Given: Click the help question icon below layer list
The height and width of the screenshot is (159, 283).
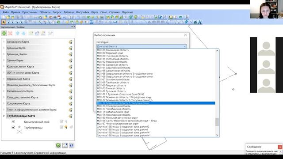Looking at the screenshot, I should tap(72, 145).
